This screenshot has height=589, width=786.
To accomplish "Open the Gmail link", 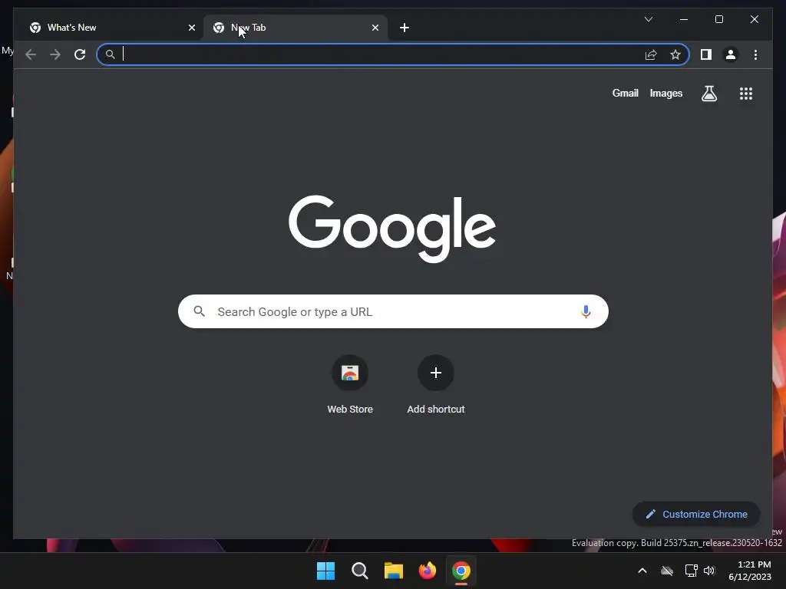I will coord(625,93).
